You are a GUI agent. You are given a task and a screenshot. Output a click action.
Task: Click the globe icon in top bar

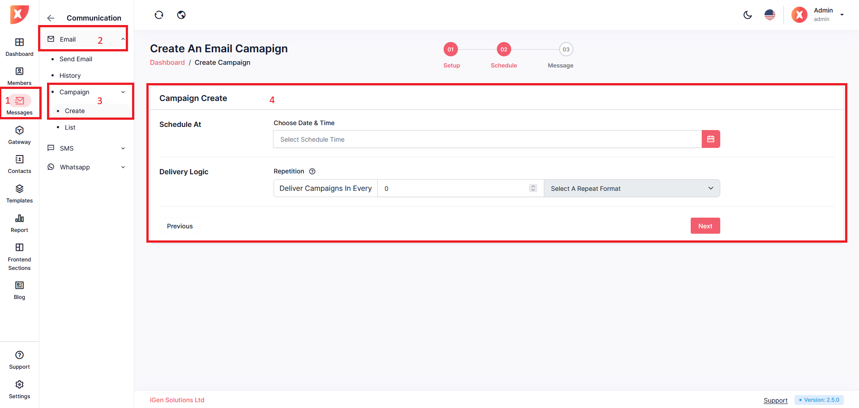(x=181, y=15)
